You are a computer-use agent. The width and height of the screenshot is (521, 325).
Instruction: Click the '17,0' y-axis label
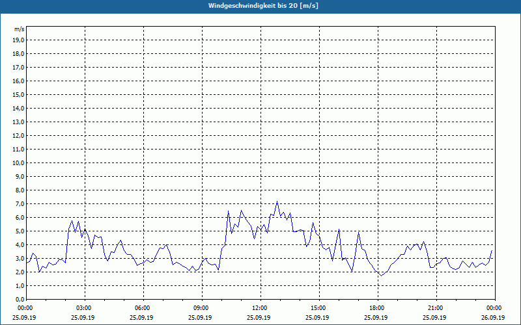pos(18,68)
